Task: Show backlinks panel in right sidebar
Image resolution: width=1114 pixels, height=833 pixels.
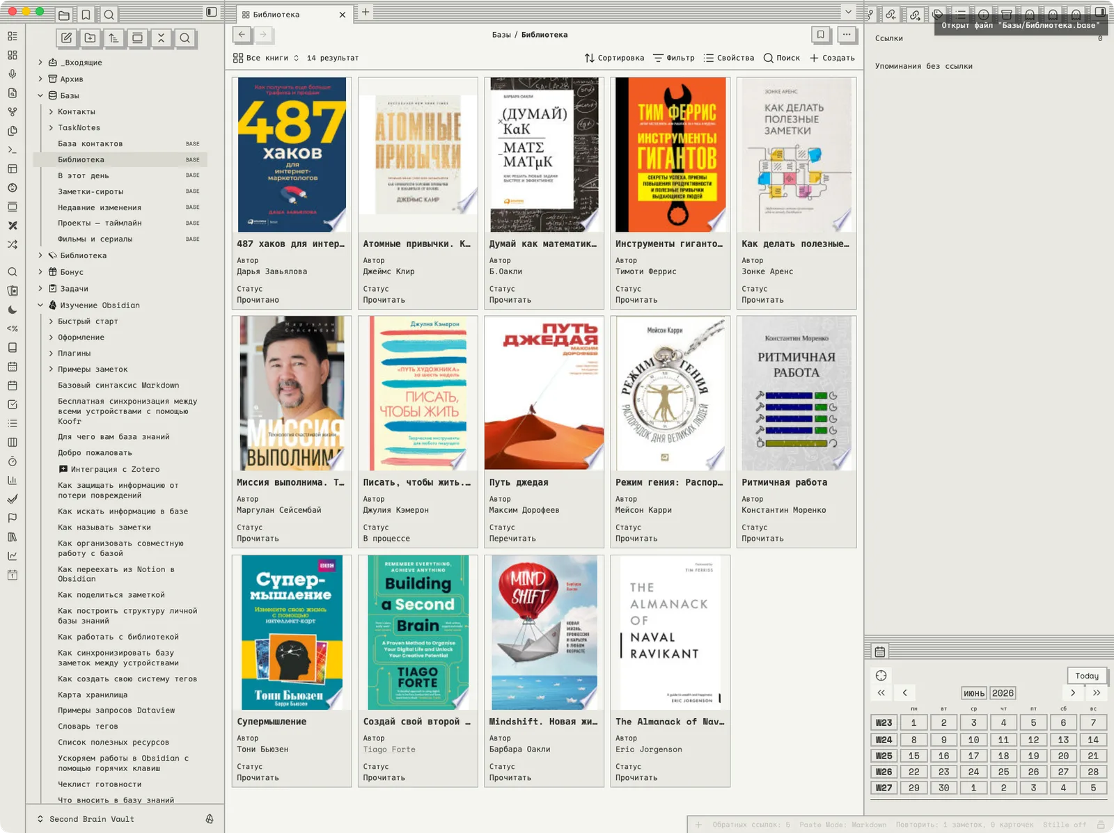Action: 891,14
